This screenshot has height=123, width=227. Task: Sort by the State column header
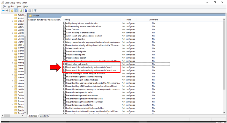[x=128, y=20]
